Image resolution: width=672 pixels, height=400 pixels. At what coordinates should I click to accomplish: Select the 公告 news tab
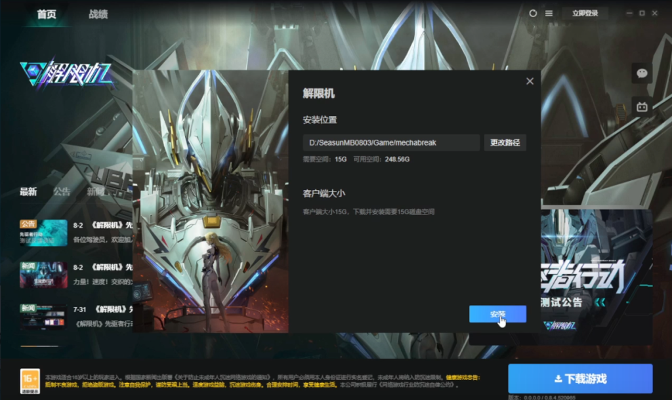[x=62, y=191]
